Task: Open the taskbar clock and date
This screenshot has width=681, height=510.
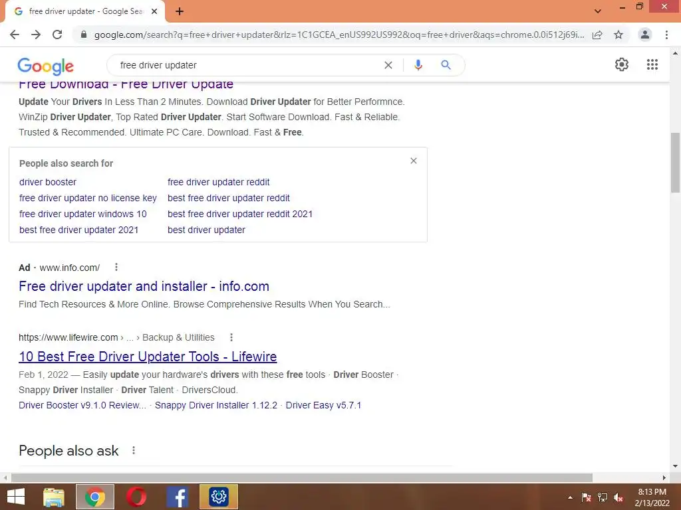Action: [652, 497]
